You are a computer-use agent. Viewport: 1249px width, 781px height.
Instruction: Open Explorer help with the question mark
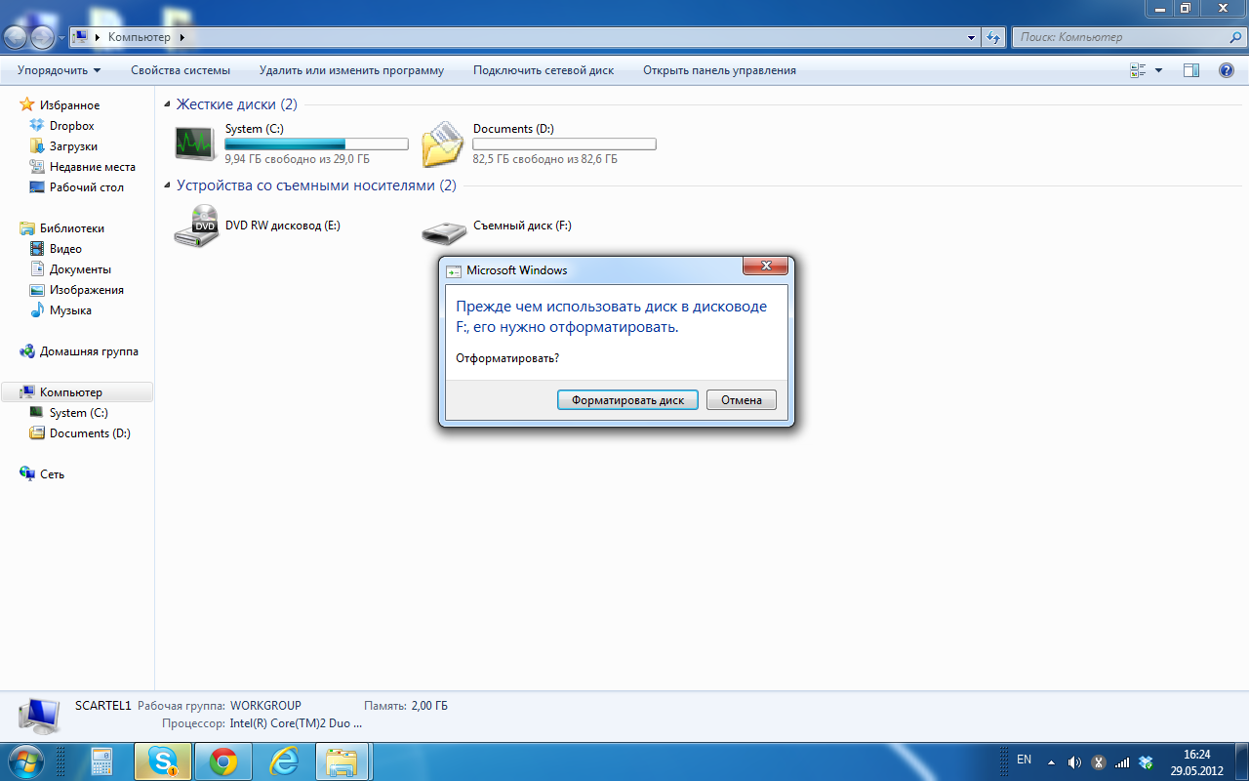(1227, 70)
